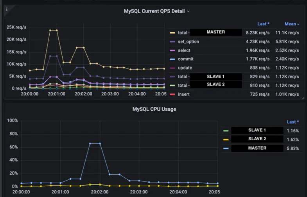Toggle the update series in the legend
Image resolution: width=307 pixels, height=197 pixels.
185,68
